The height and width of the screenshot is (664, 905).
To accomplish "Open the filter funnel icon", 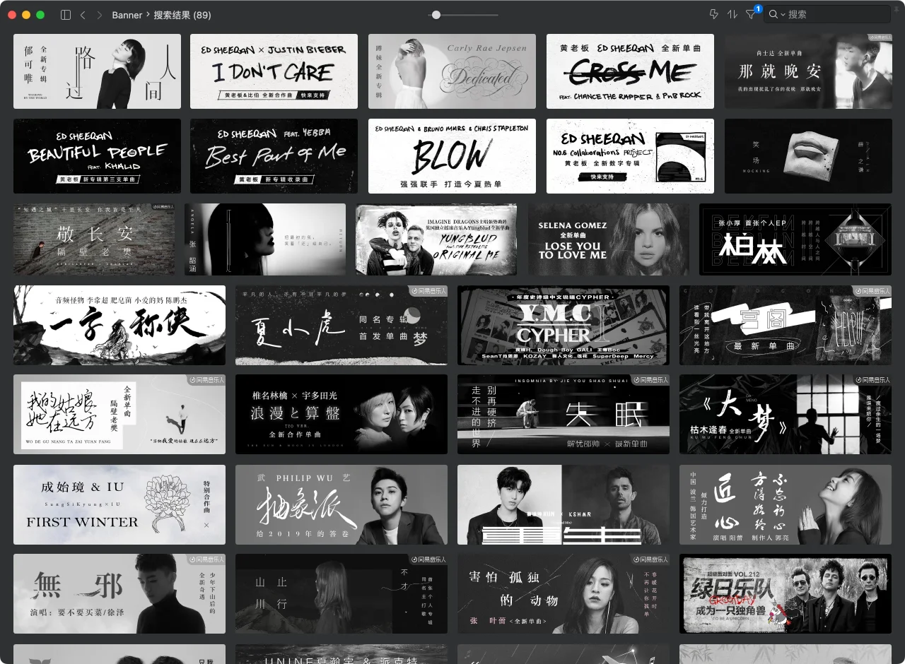I will click(x=750, y=15).
